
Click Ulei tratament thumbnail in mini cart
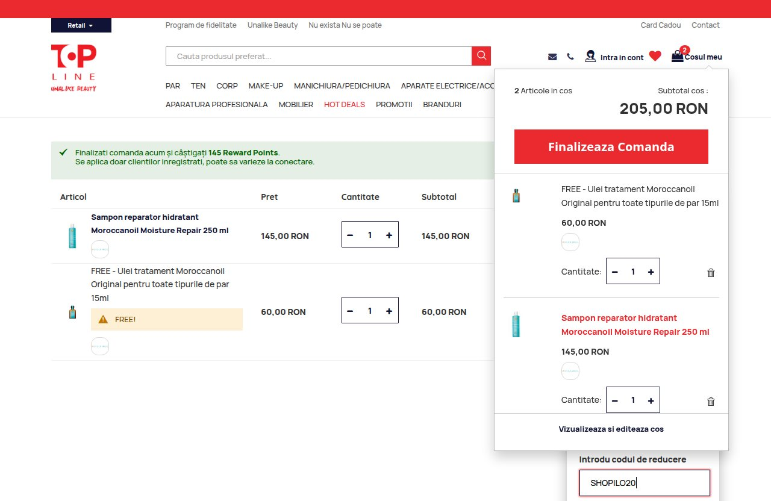click(x=516, y=196)
